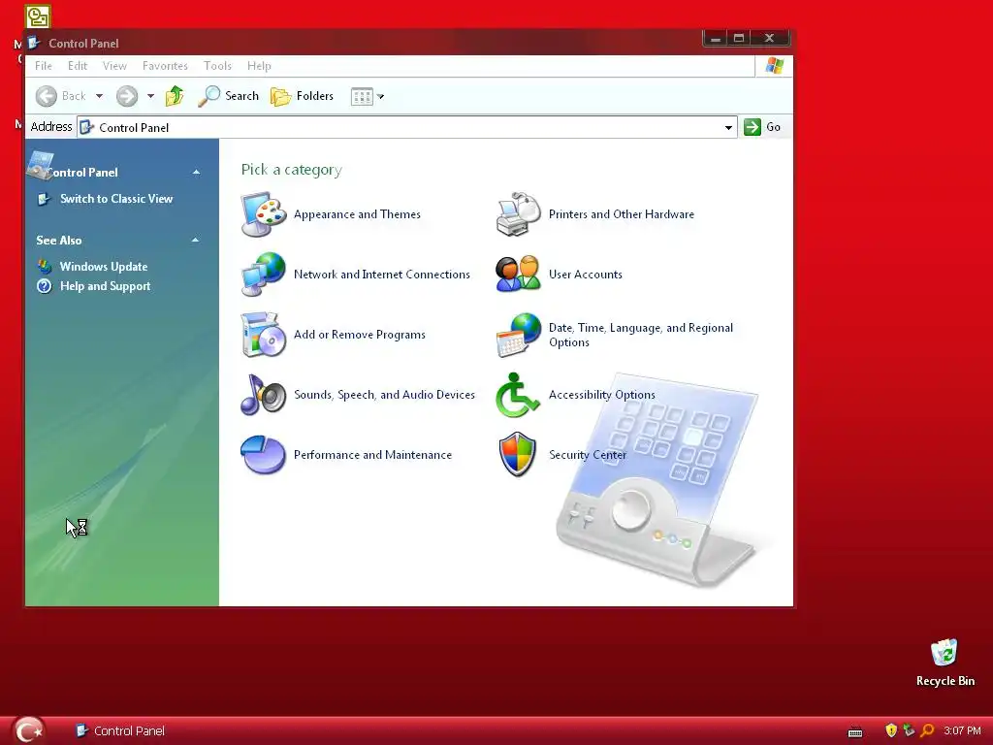Expand the Views dropdown arrow

tap(380, 96)
